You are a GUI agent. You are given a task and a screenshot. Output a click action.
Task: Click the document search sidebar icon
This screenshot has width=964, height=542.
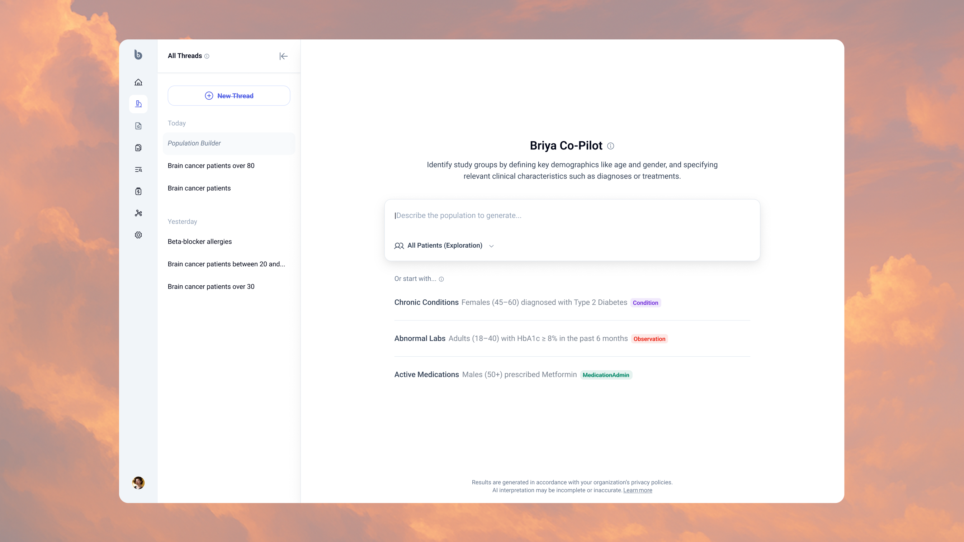[x=138, y=126]
